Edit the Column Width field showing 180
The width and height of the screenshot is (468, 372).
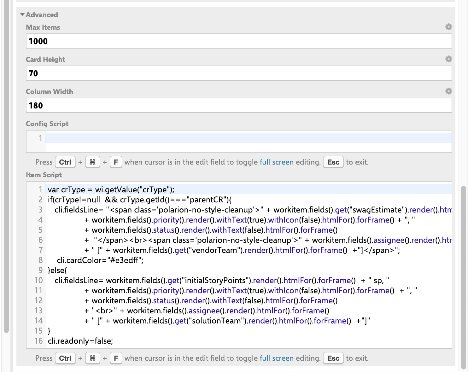[239, 106]
